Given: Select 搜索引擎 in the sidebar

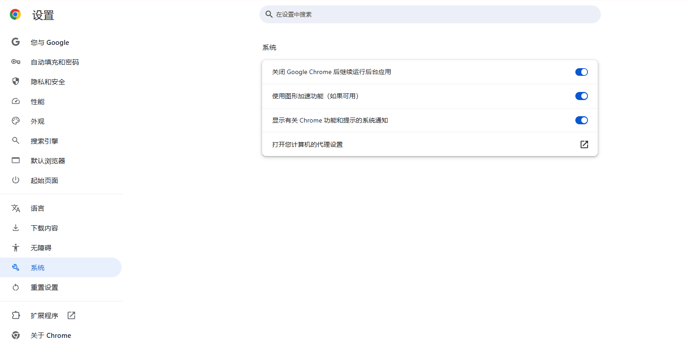Looking at the screenshot, I should pos(61,141).
